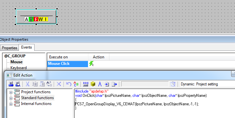Click the Project functions folder icon
Viewport: 235px width, 118px height.
coord(17,92)
